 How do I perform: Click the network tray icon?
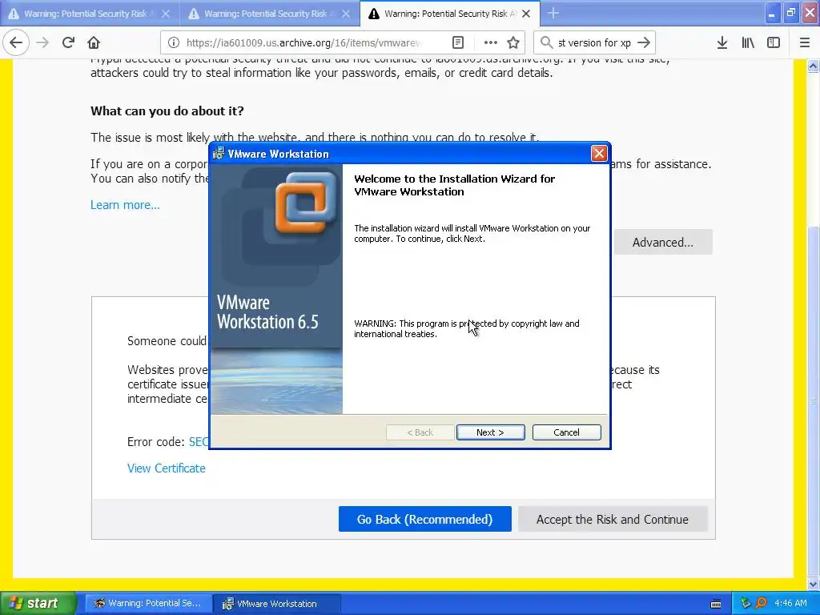pos(746,603)
